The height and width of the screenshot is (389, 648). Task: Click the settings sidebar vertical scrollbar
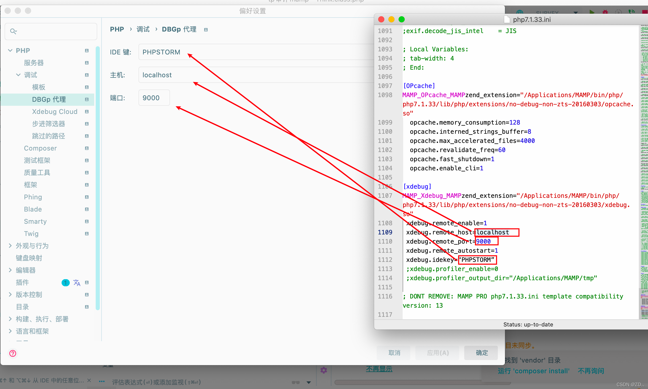click(97, 178)
